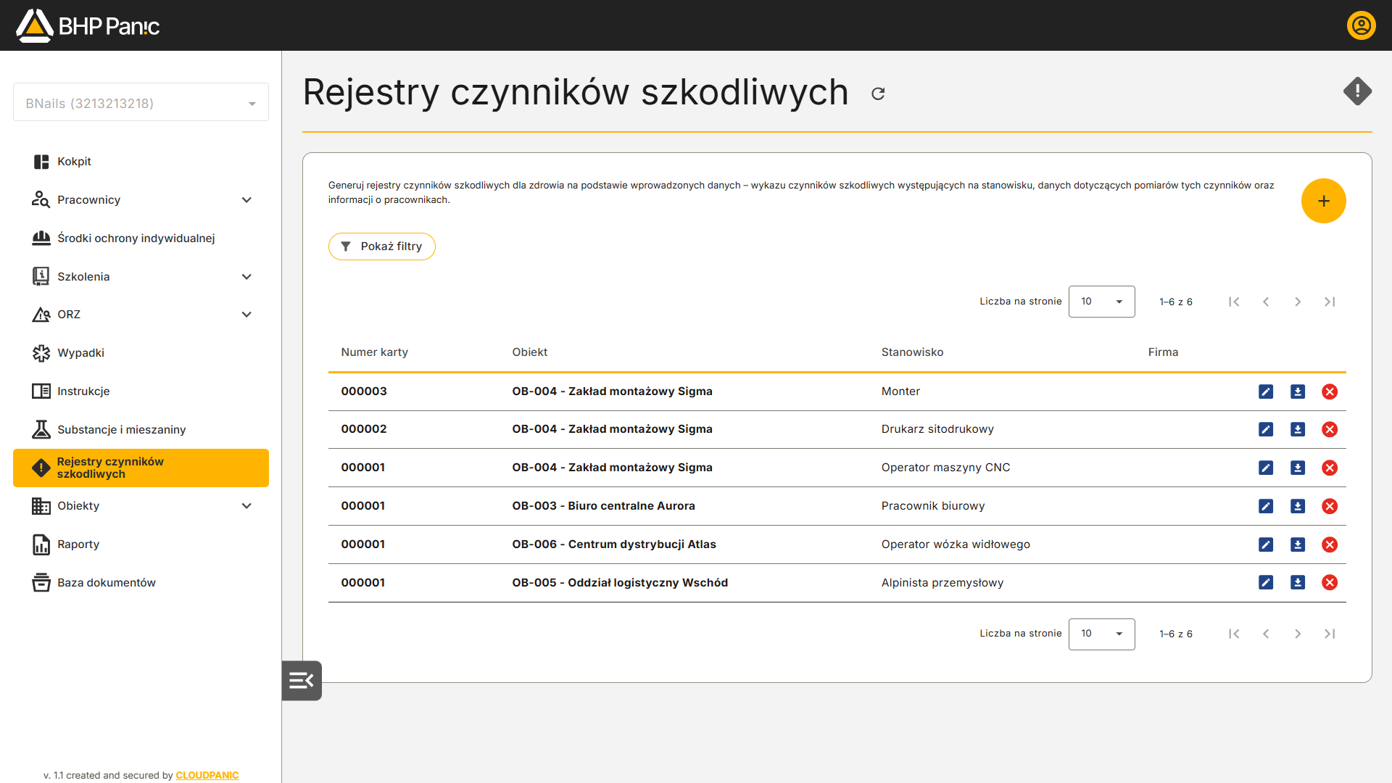The image size is (1392, 783).
Task: Expand the Obiekty submenu chevron
Action: 246,506
